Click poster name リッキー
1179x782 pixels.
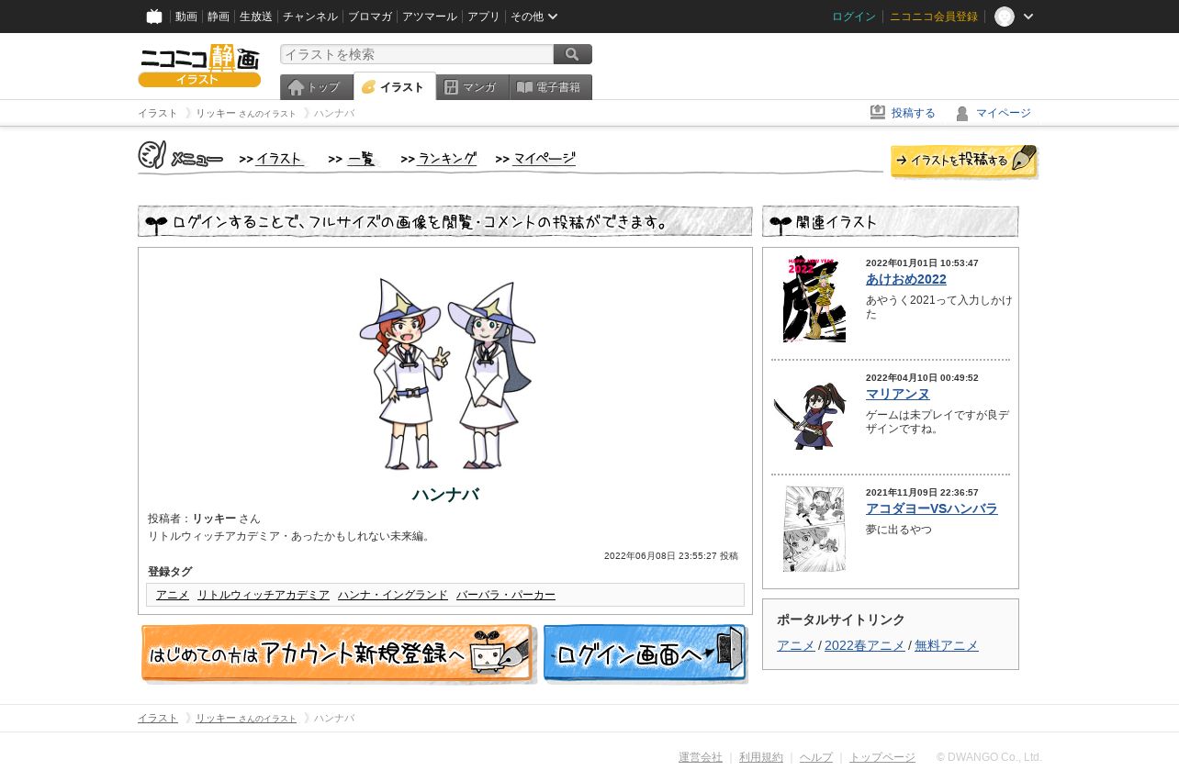(214, 519)
